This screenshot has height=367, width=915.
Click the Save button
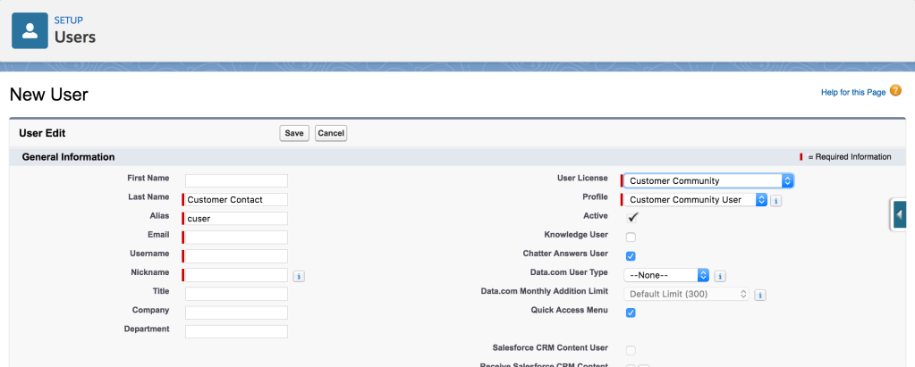coord(294,133)
